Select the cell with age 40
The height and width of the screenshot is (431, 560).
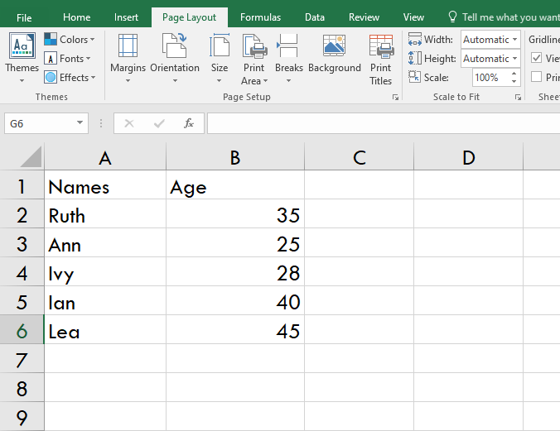click(235, 301)
